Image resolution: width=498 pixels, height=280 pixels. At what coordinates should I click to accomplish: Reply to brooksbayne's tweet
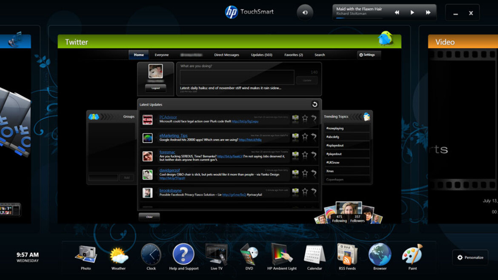point(295,191)
